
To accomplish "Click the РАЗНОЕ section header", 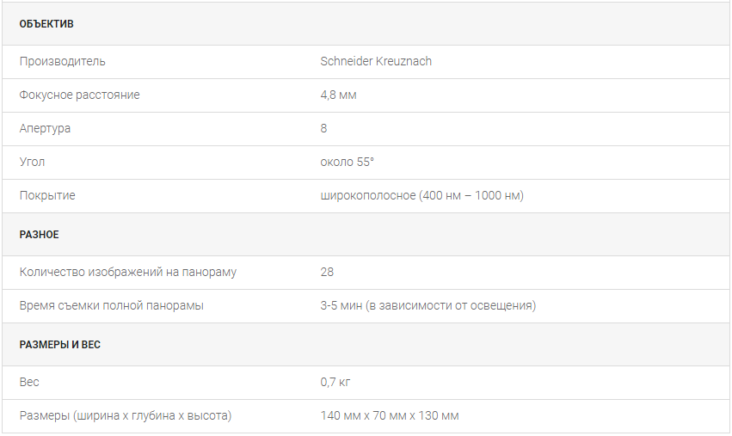I will point(40,235).
